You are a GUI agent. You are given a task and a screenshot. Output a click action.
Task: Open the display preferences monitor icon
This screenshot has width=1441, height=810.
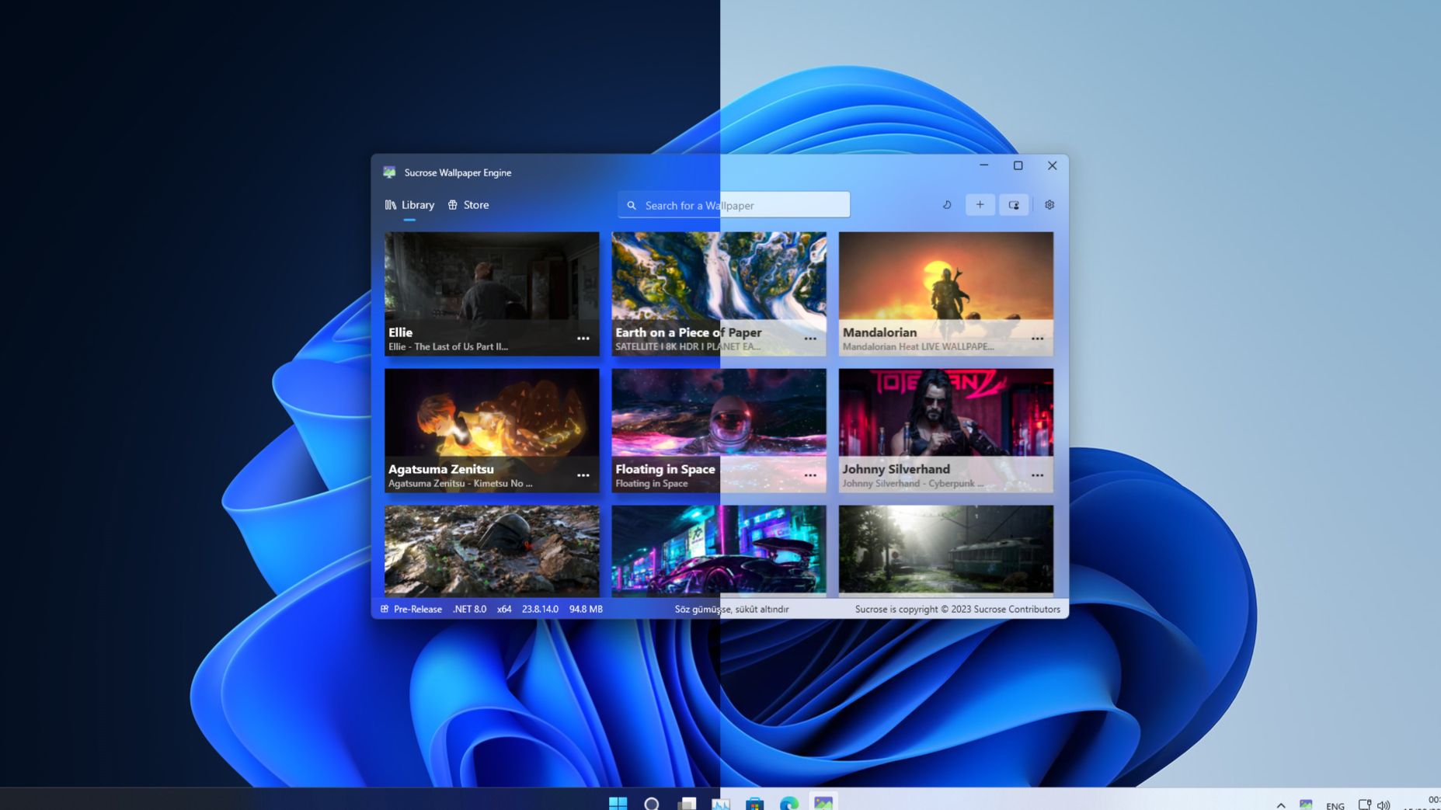coord(1014,205)
